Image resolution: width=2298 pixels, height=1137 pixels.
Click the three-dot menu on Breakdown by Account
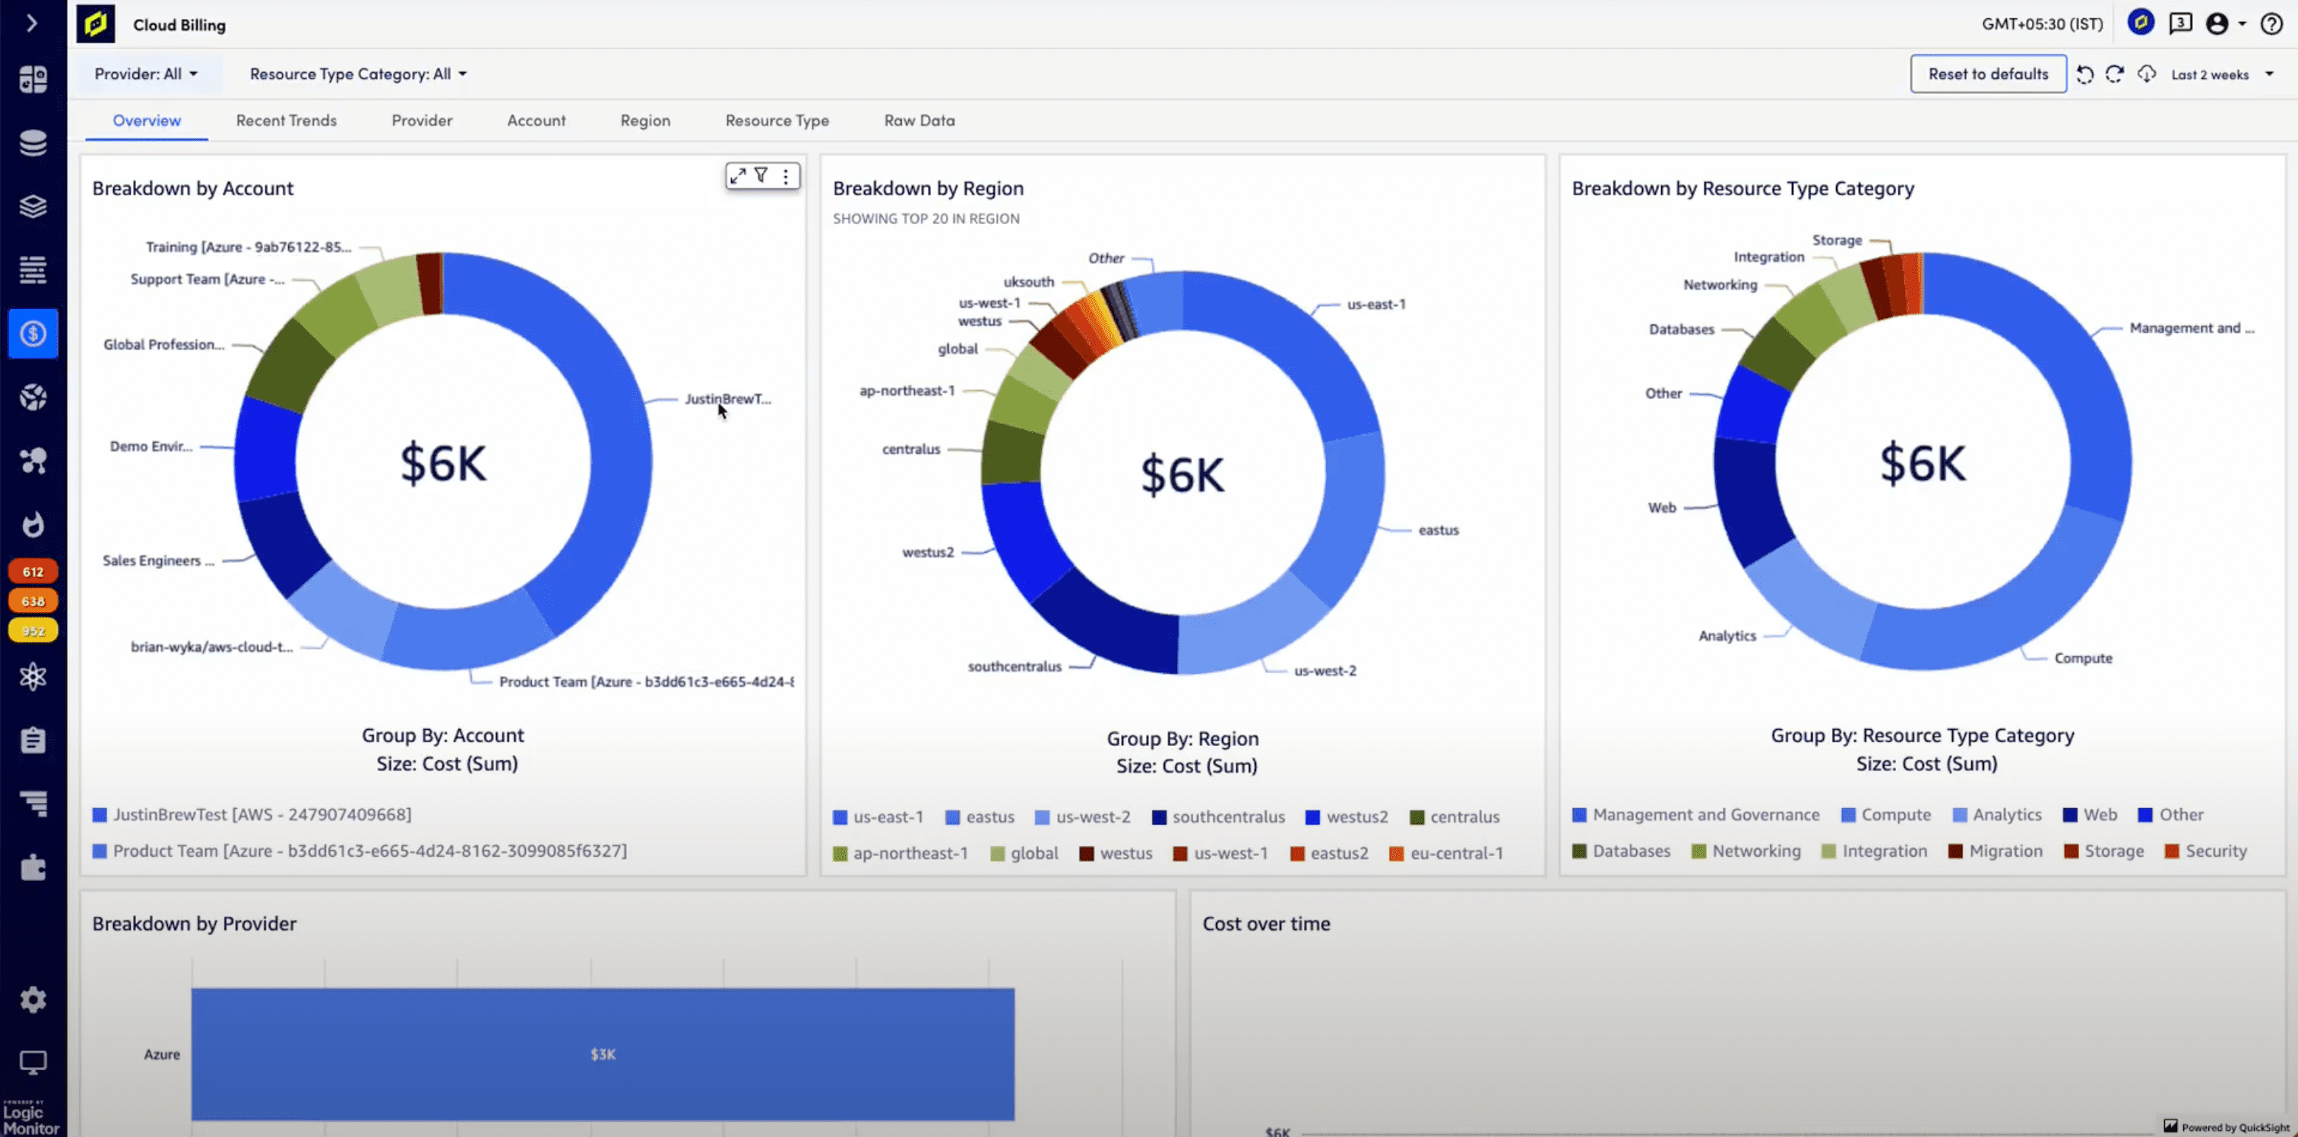click(786, 175)
